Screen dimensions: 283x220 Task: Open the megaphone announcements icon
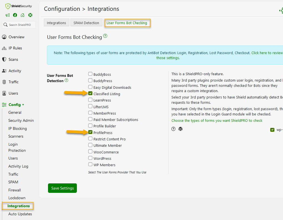[7, 15]
